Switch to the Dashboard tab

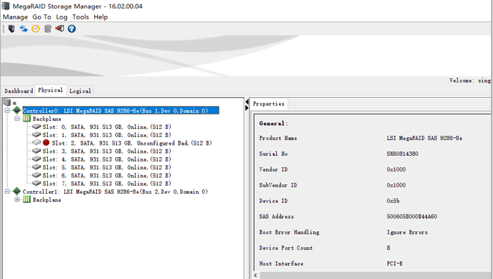point(18,90)
